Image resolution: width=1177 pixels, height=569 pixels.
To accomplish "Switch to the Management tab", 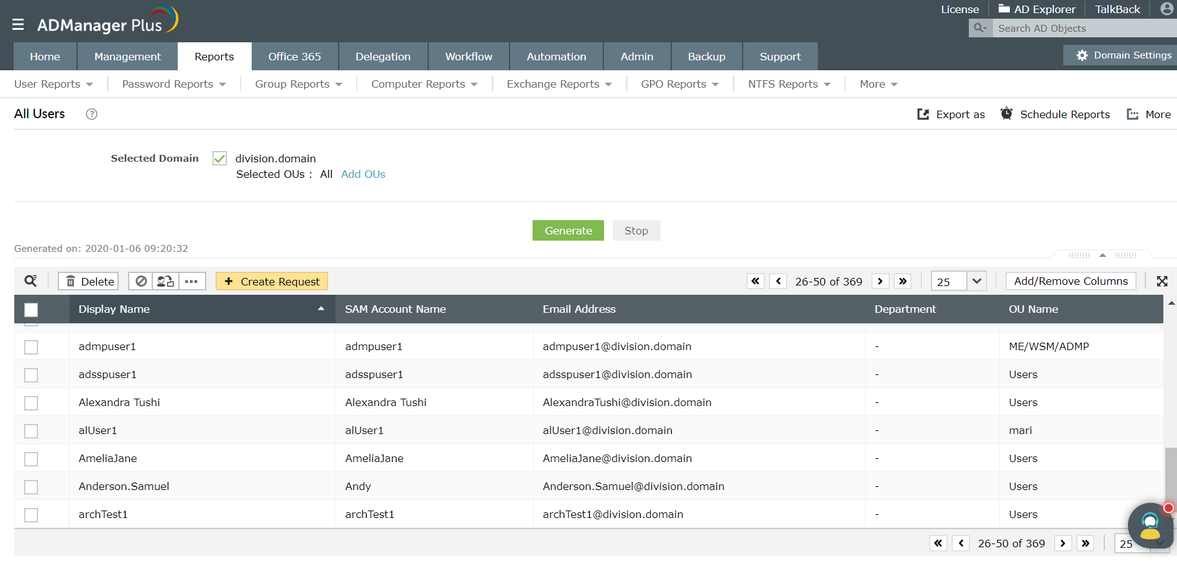I will pos(127,57).
